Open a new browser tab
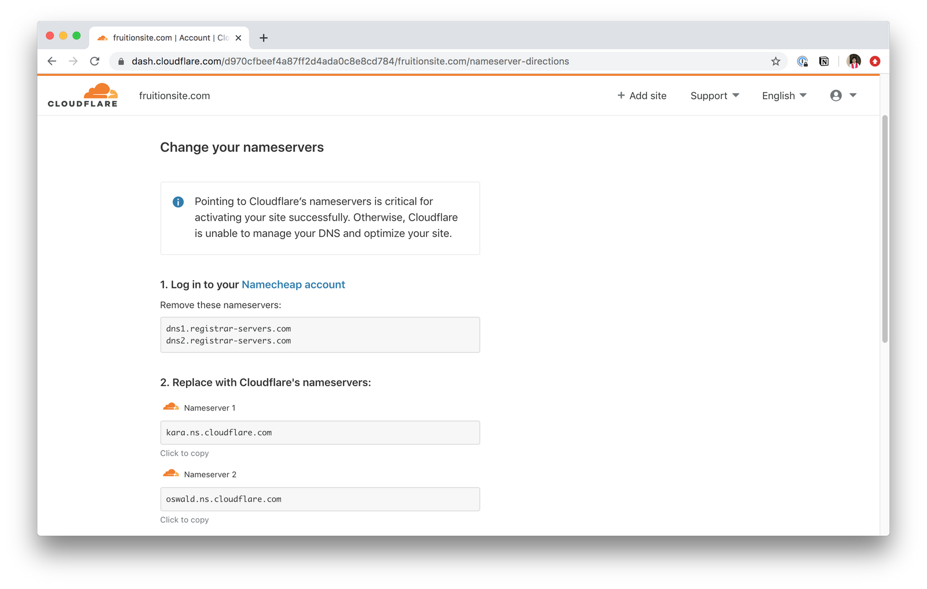 (264, 38)
